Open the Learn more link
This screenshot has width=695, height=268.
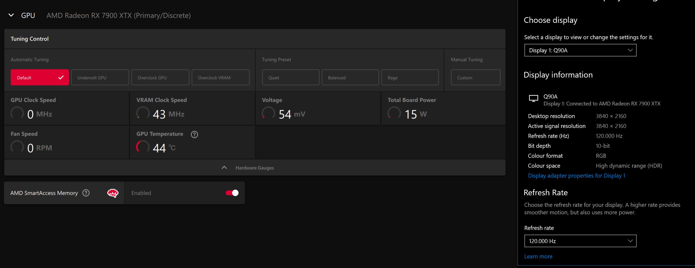pos(538,256)
